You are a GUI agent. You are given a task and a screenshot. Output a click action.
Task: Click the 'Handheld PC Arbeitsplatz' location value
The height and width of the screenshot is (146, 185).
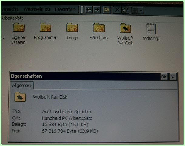click(67, 118)
